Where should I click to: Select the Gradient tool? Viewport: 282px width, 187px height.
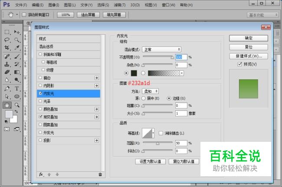pyautogui.click(x=17, y=72)
